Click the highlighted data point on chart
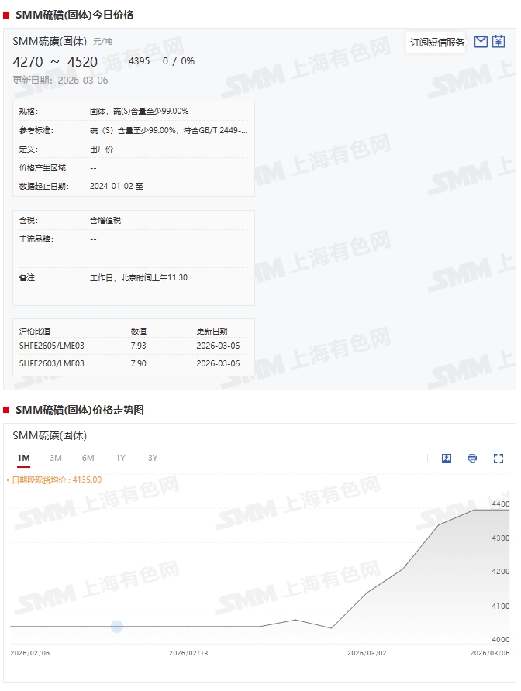521x691 pixels. 117,626
